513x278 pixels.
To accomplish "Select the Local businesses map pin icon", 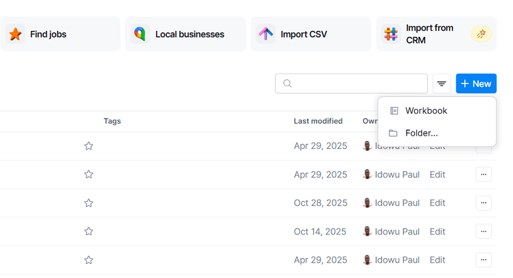I will tap(140, 34).
